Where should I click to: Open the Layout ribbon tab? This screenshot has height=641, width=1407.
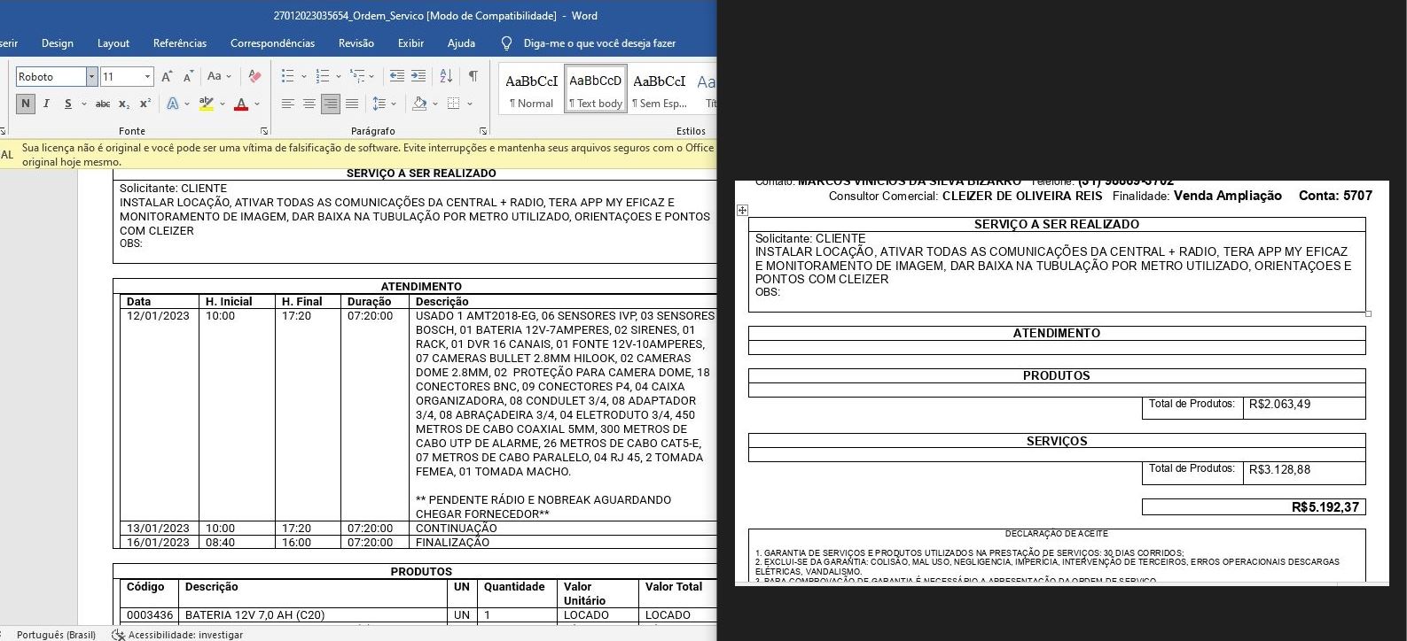click(113, 42)
